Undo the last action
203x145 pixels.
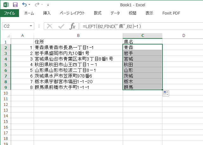point(24,5)
